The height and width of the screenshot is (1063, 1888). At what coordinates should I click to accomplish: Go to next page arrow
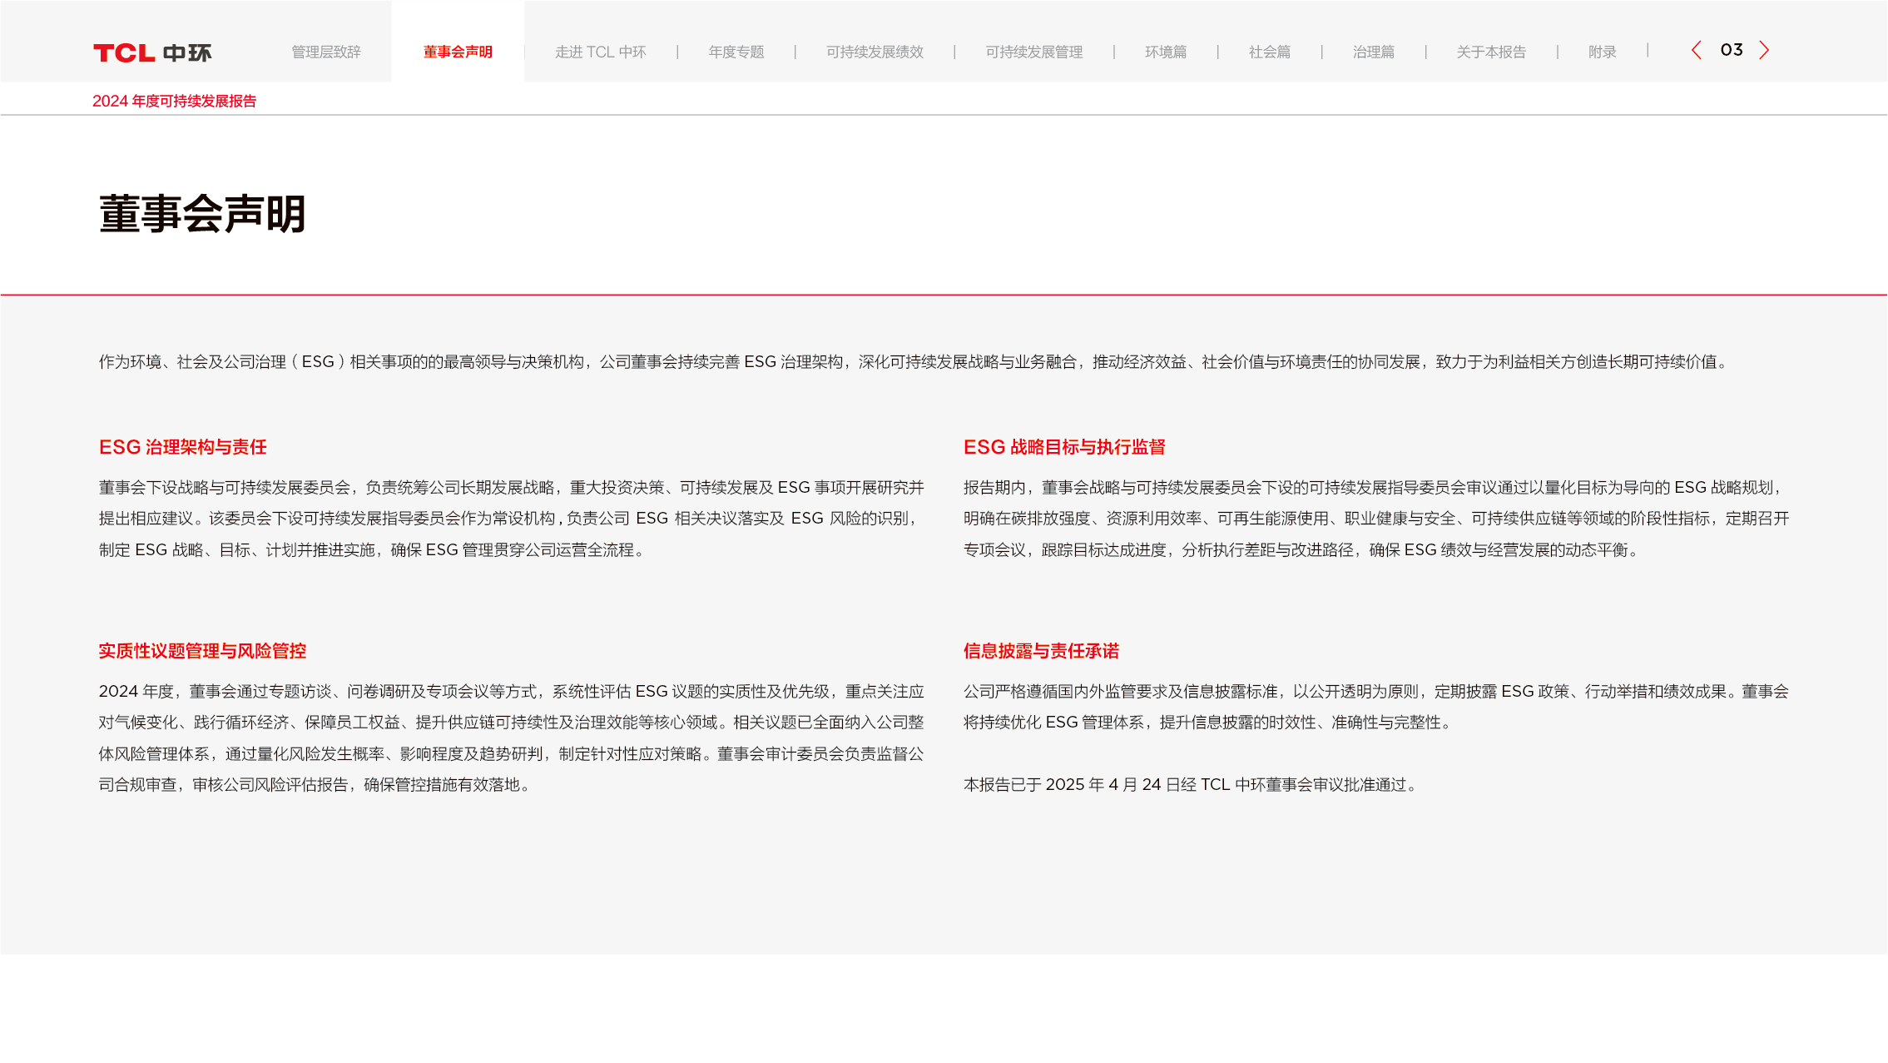[1764, 51]
